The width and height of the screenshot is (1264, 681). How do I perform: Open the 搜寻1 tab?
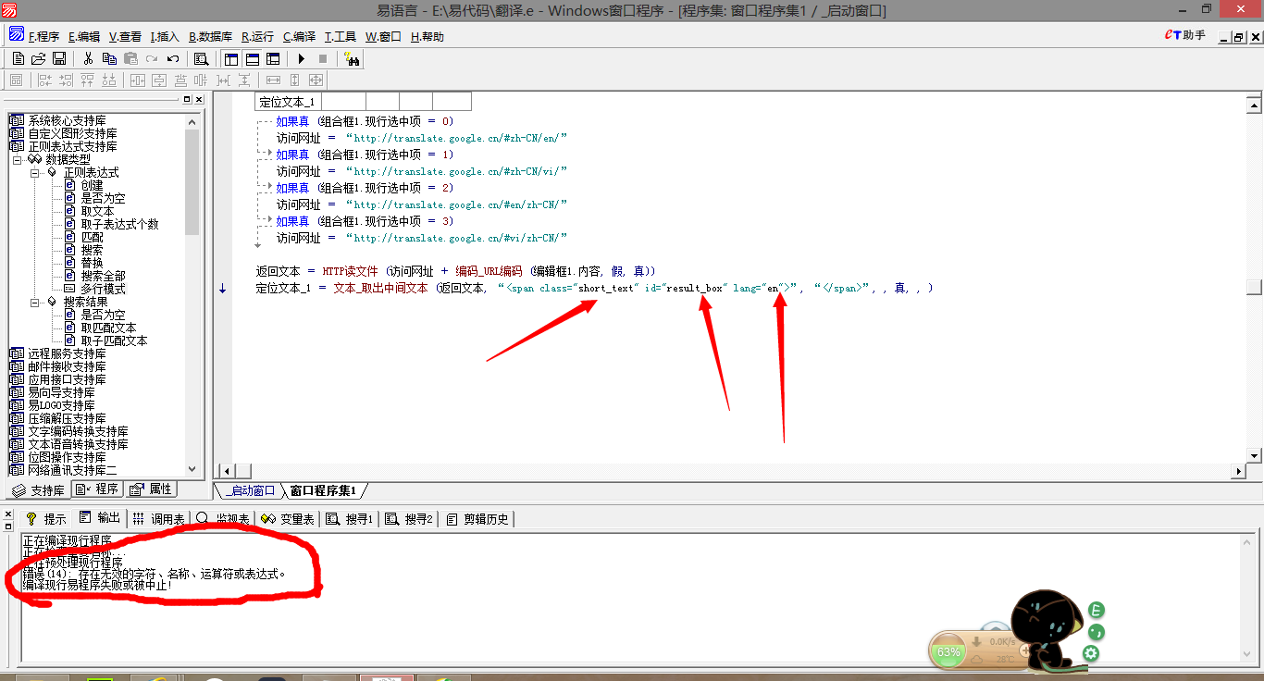click(x=349, y=519)
